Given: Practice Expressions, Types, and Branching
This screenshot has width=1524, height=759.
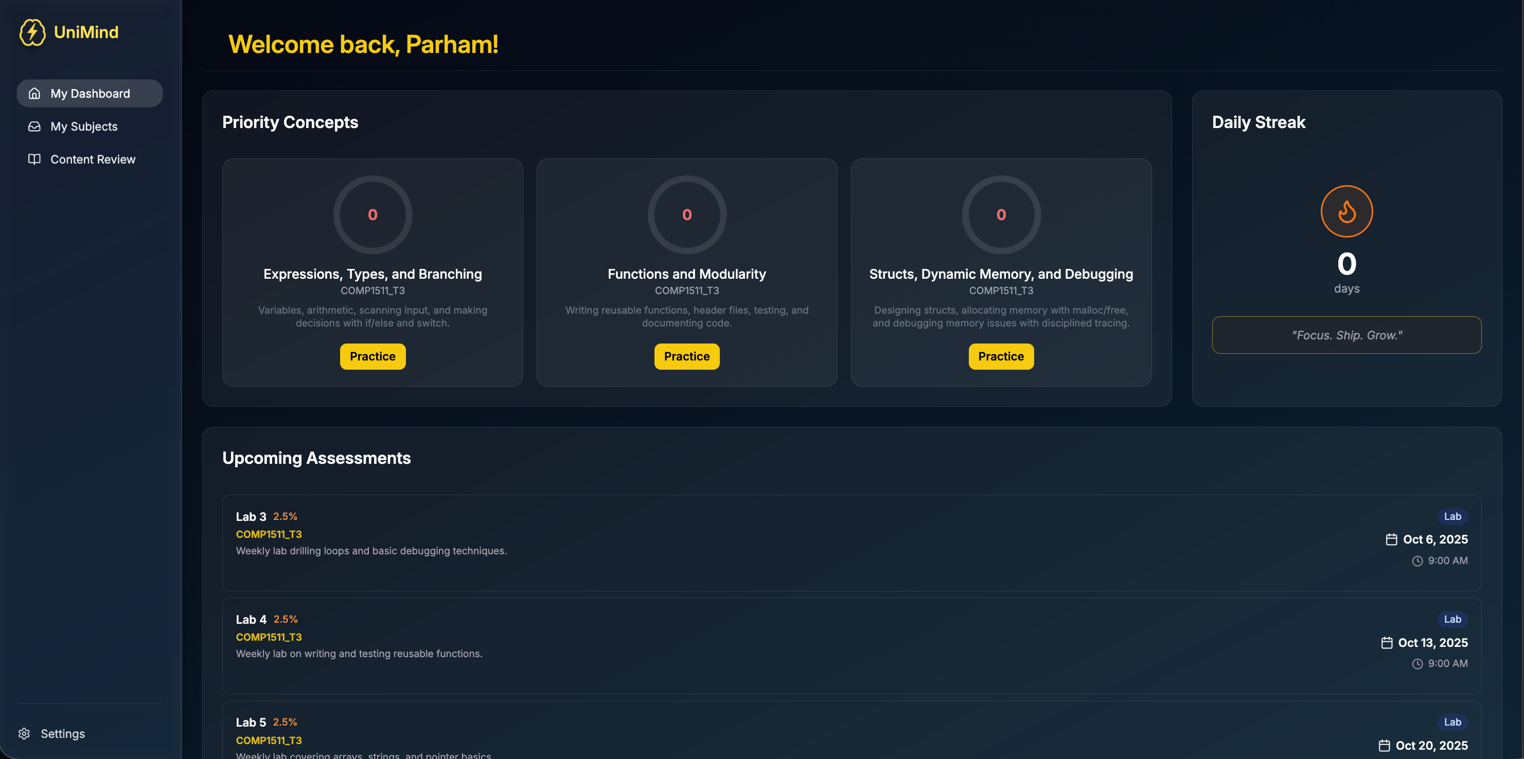Looking at the screenshot, I should pyautogui.click(x=372, y=356).
